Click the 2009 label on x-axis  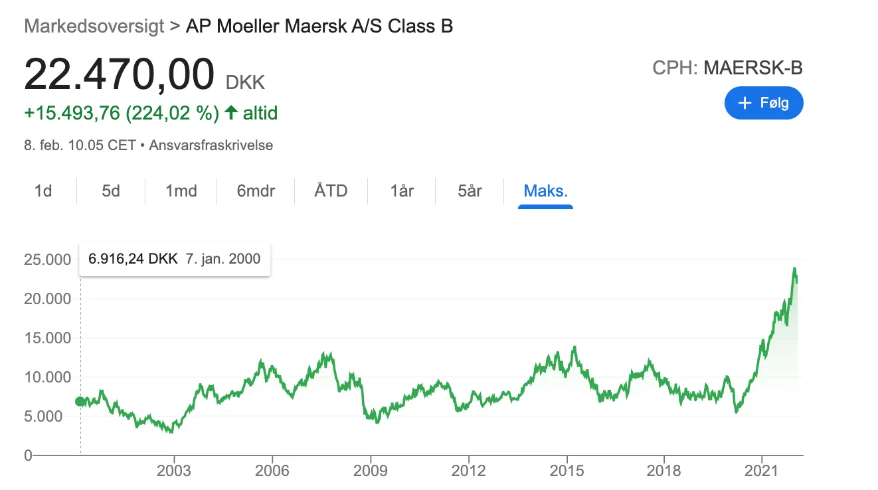(x=371, y=471)
